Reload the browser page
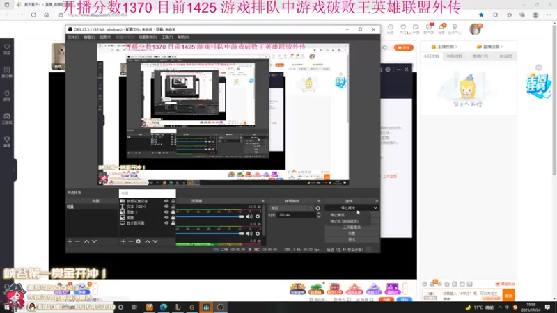 pyautogui.click(x=33, y=15)
